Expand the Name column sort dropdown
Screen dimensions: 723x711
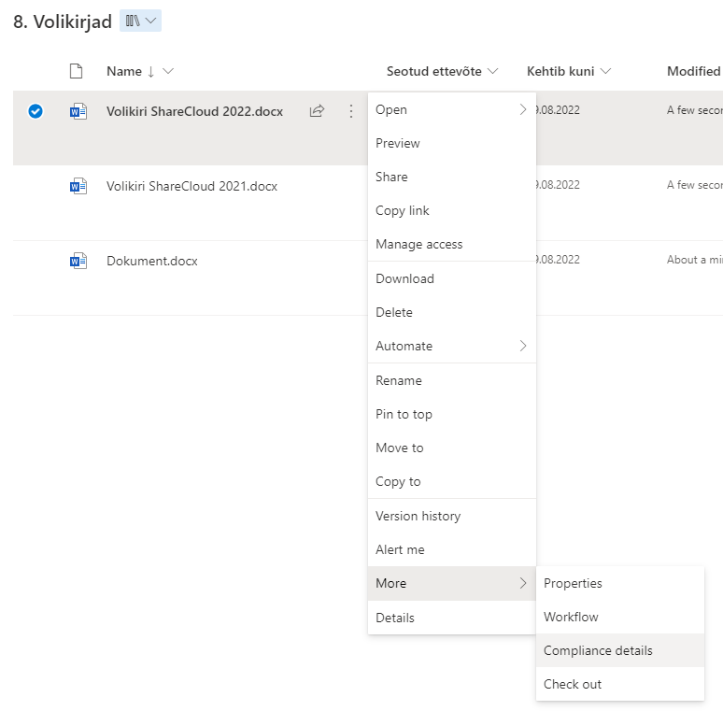click(x=168, y=71)
